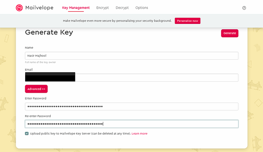This screenshot has width=263, height=152.
Task: Click into the Email input field
Action: (x=131, y=78)
